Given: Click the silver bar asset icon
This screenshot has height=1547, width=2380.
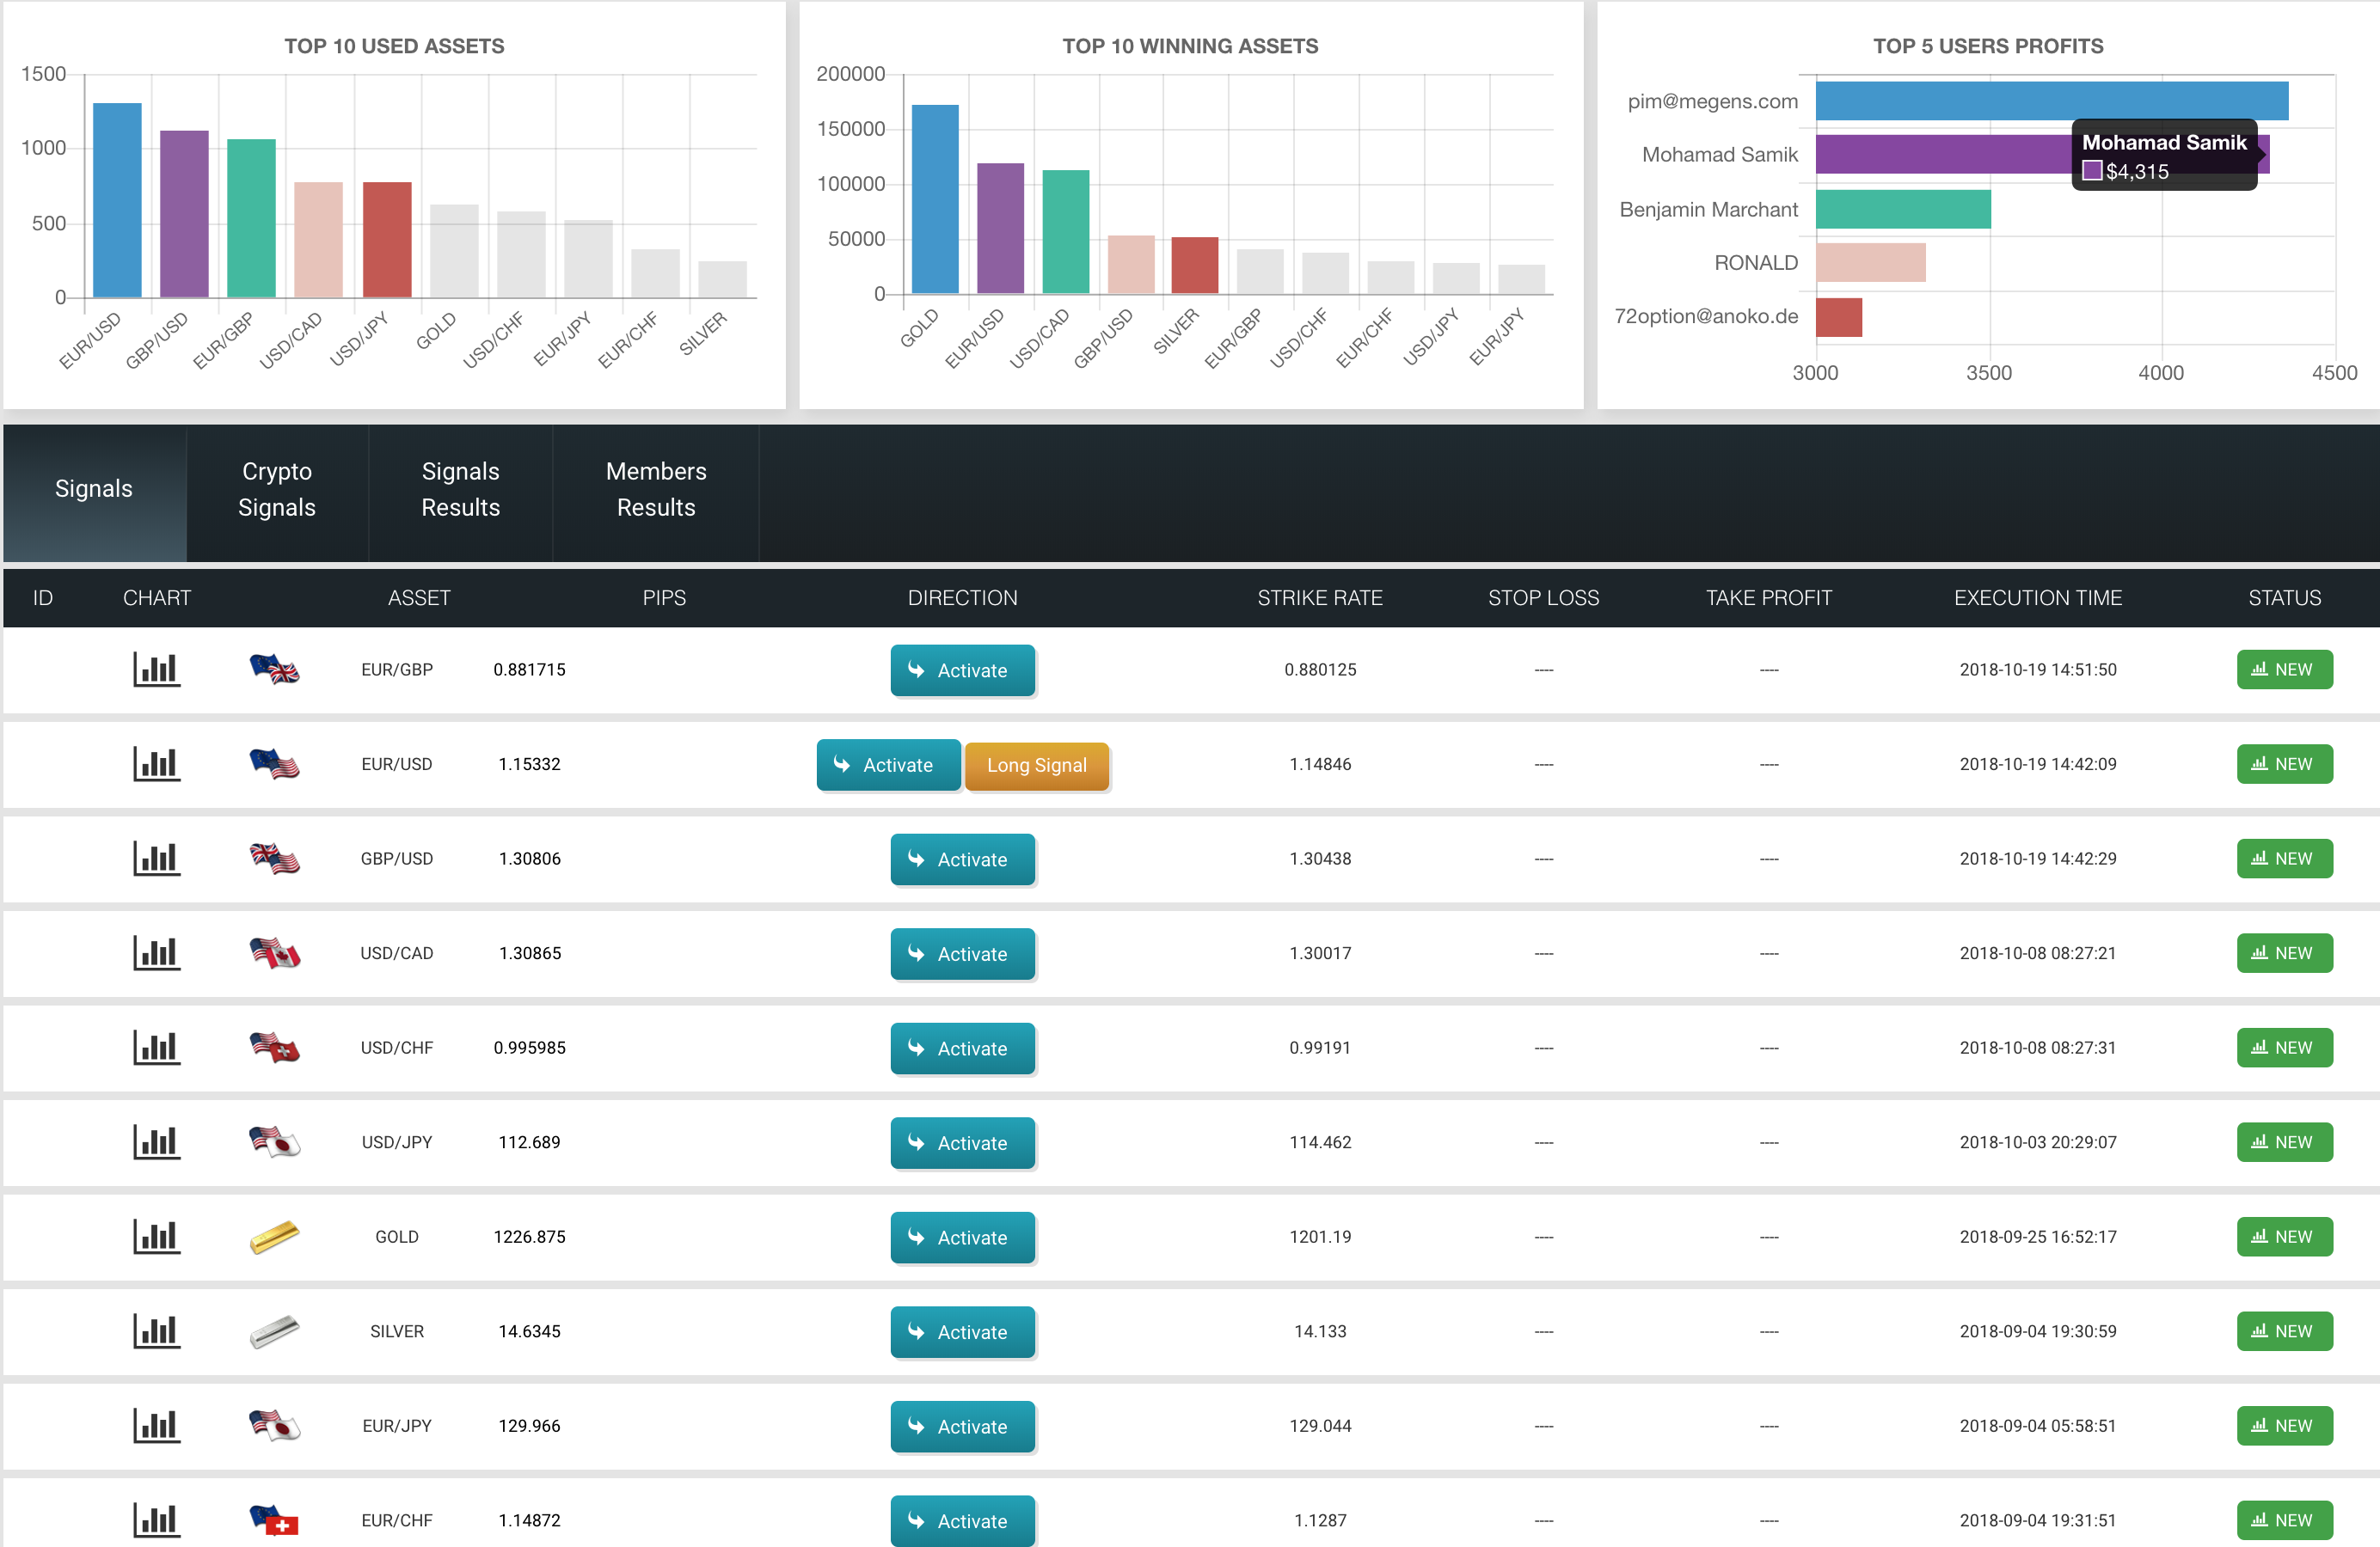Looking at the screenshot, I should point(275,1331).
